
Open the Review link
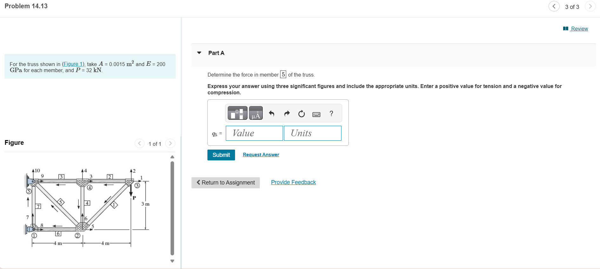click(x=575, y=29)
